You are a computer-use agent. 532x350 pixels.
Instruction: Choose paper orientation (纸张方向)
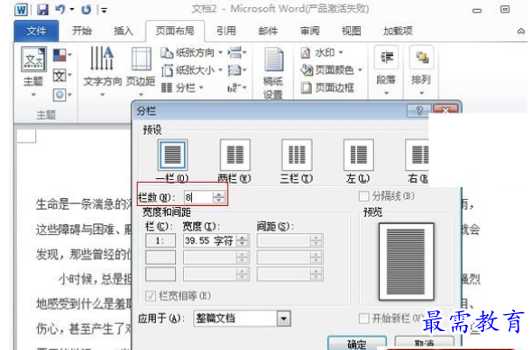click(192, 52)
